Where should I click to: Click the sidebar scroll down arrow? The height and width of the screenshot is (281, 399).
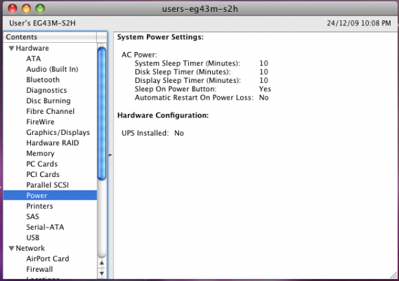[102, 273]
